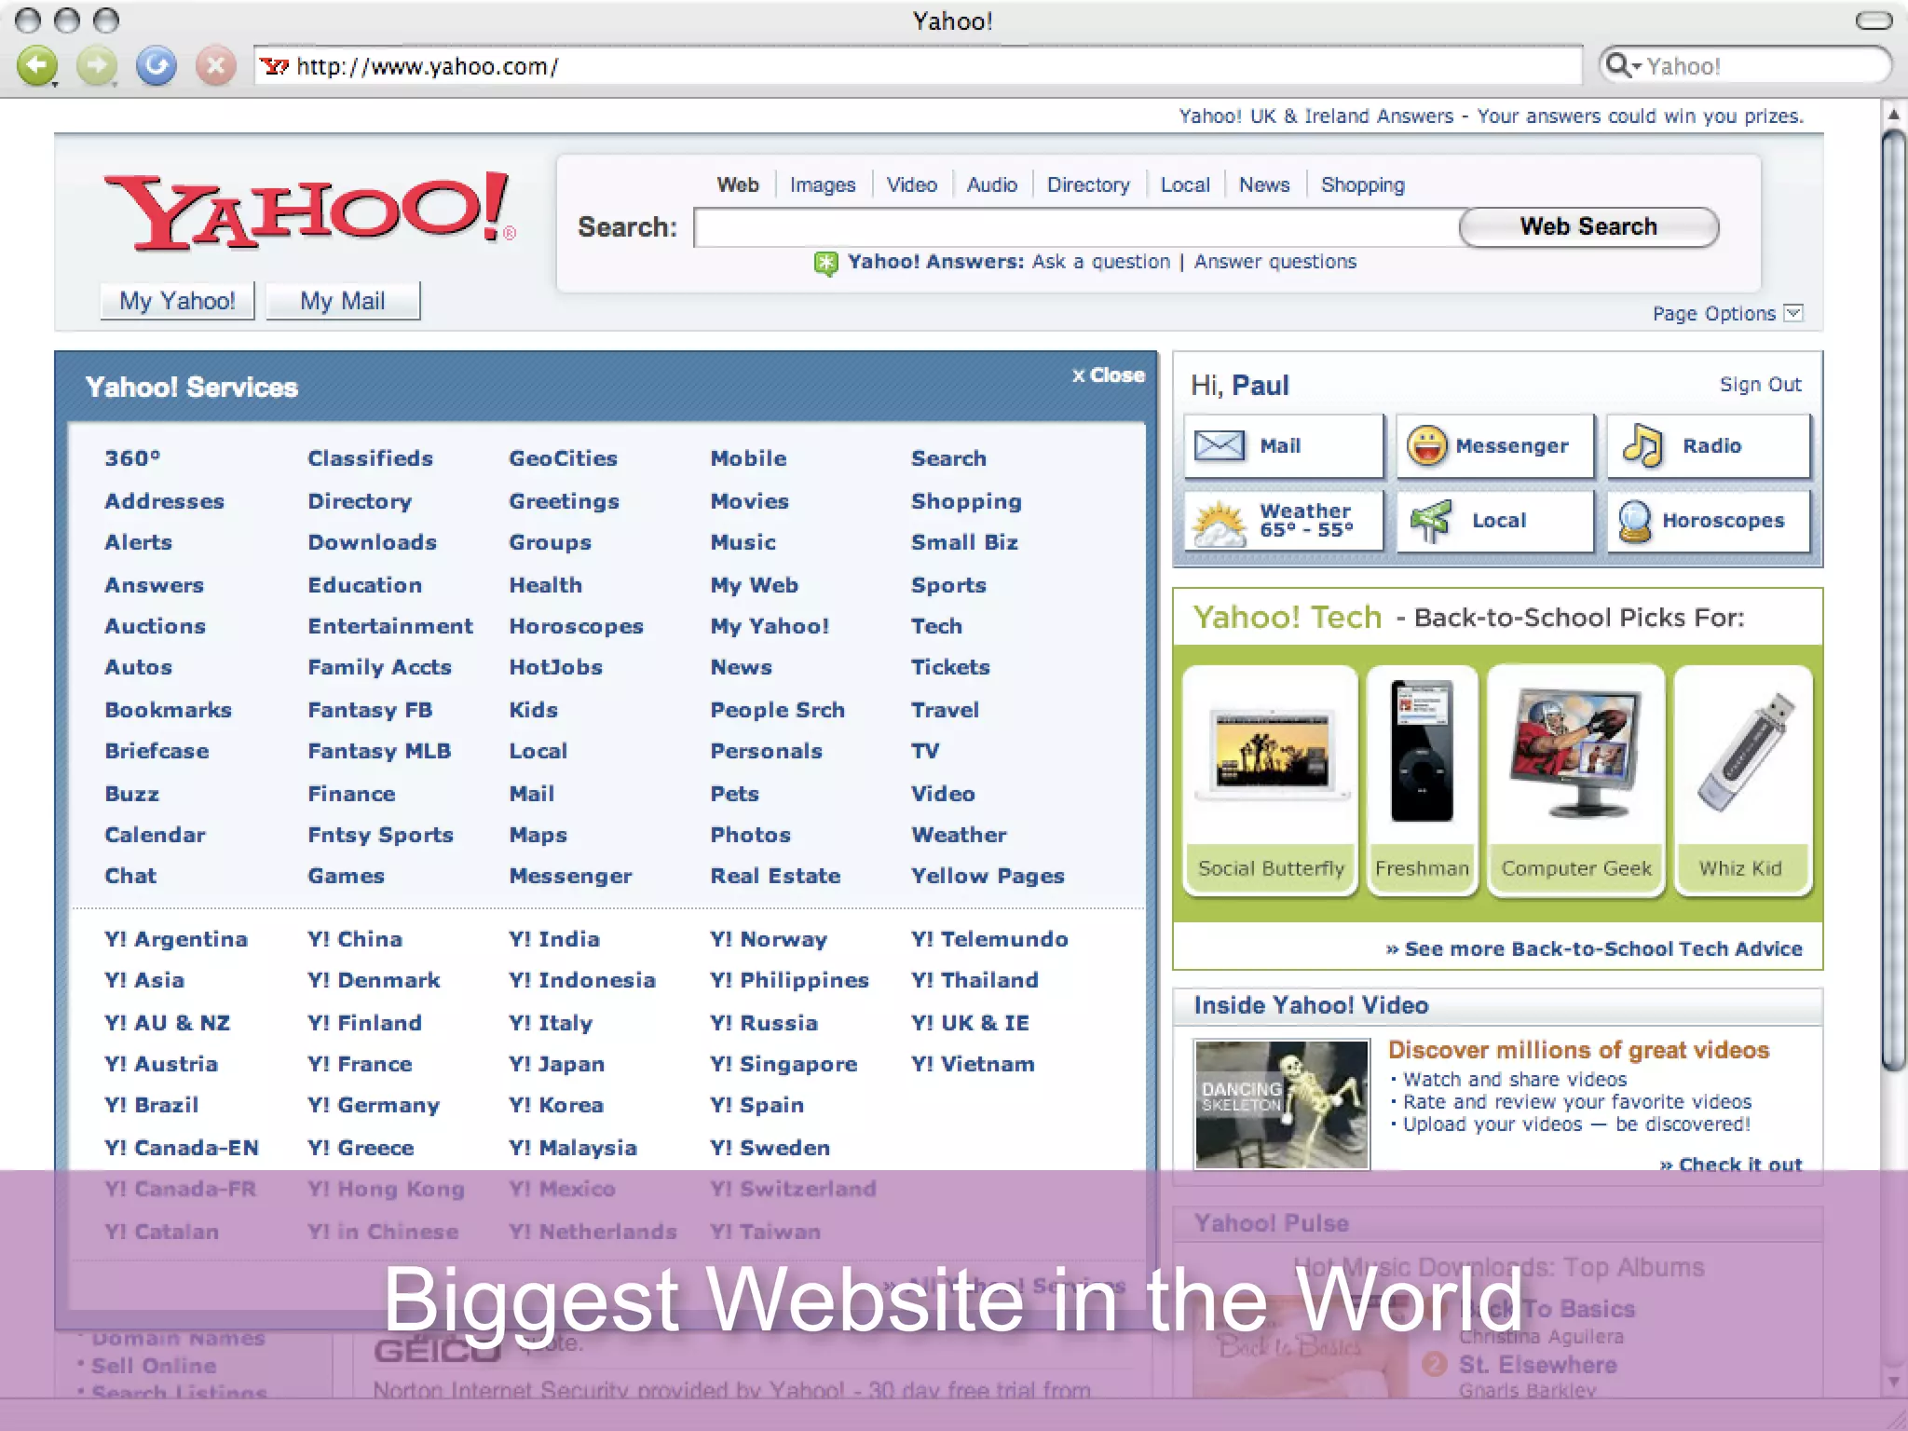The height and width of the screenshot is (1431, 1908).
Task: Click the browser toolbar Yahoo! search box
Action: point(1745,65)
